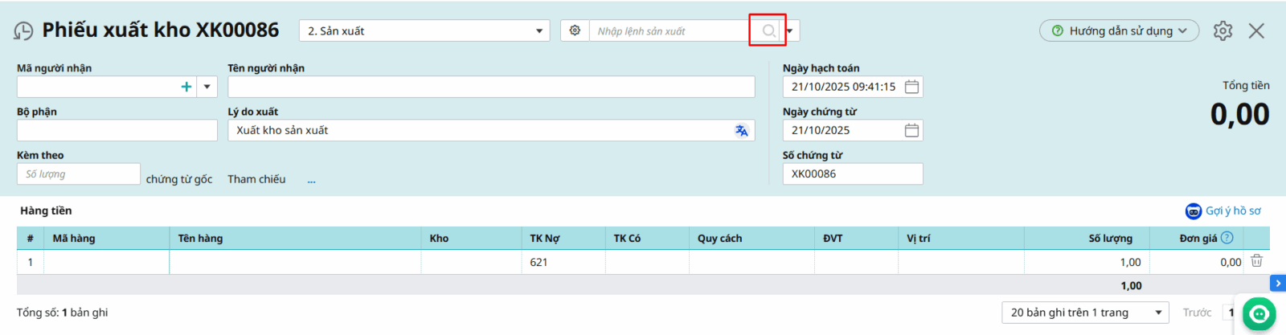Click 'Hướng dẫn sử dụng' button
This screenshot has width=1286, height=335.
coord(1119,31)
